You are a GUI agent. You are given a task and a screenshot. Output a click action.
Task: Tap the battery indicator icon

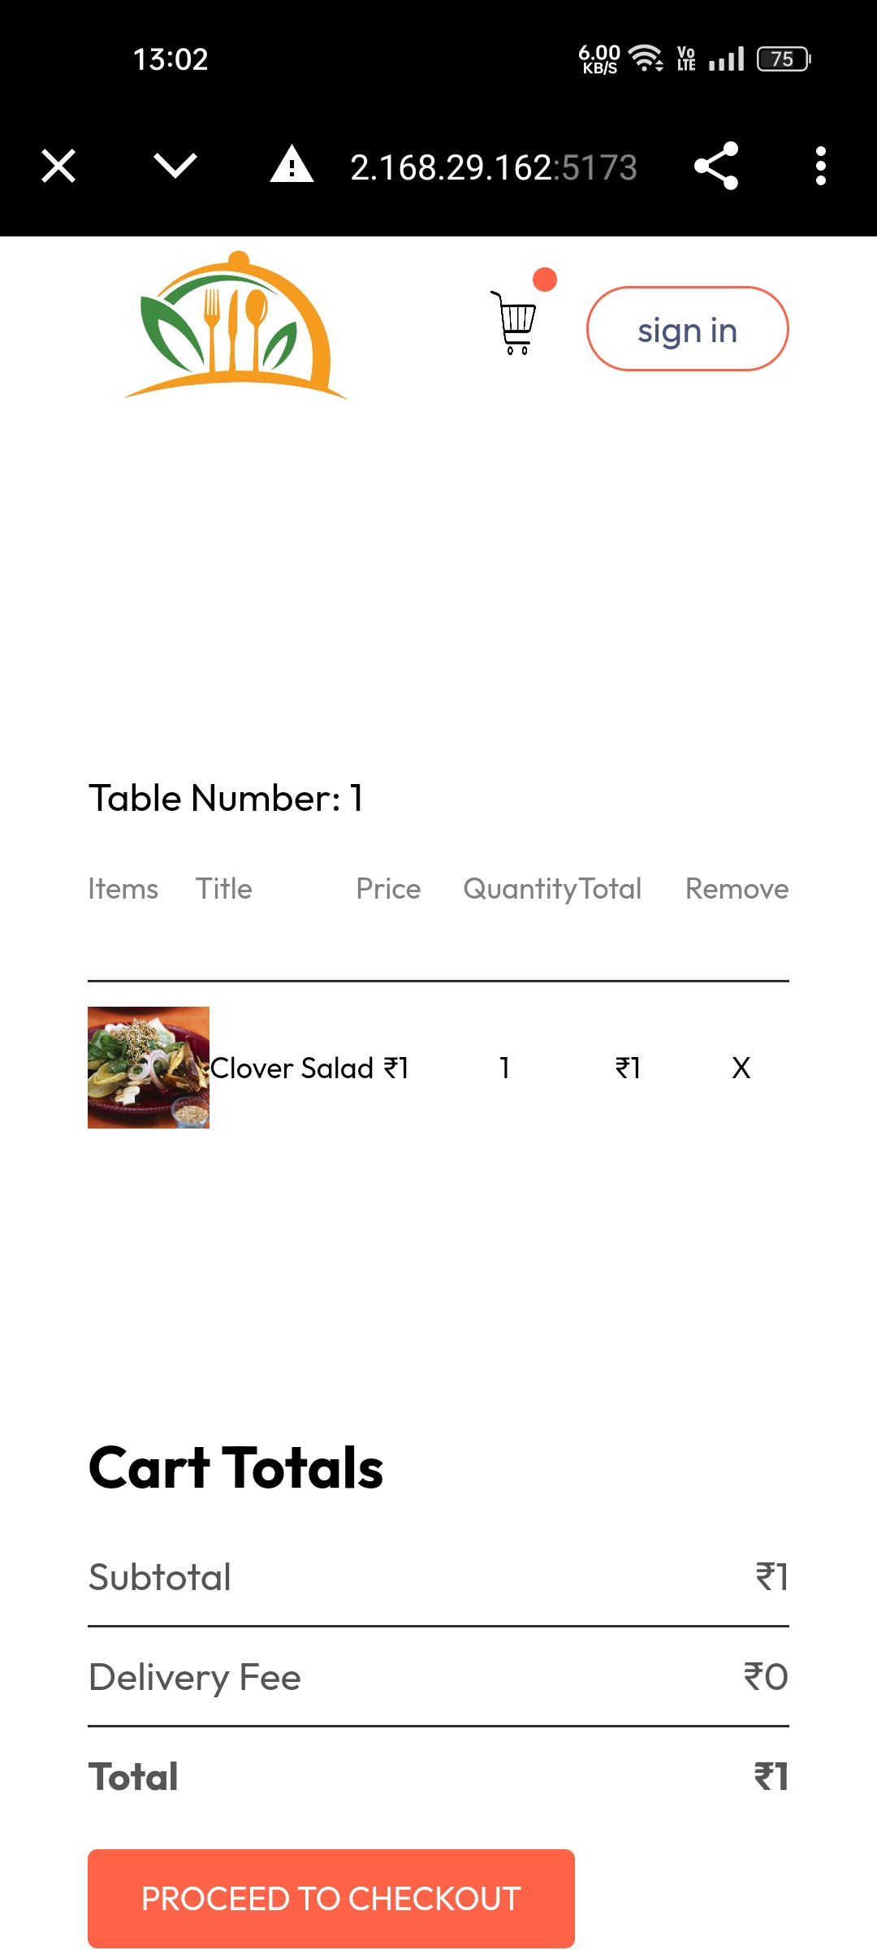(784, 59)
